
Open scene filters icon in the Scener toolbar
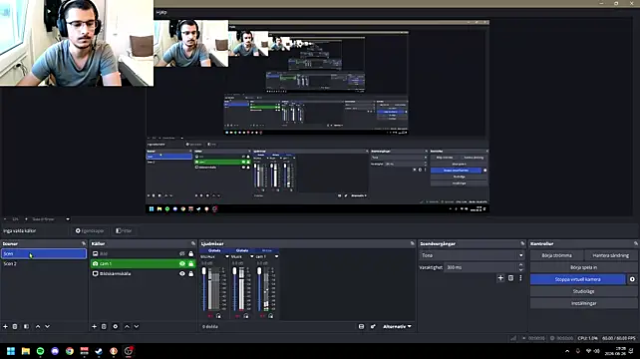click(x=26, y=327)
